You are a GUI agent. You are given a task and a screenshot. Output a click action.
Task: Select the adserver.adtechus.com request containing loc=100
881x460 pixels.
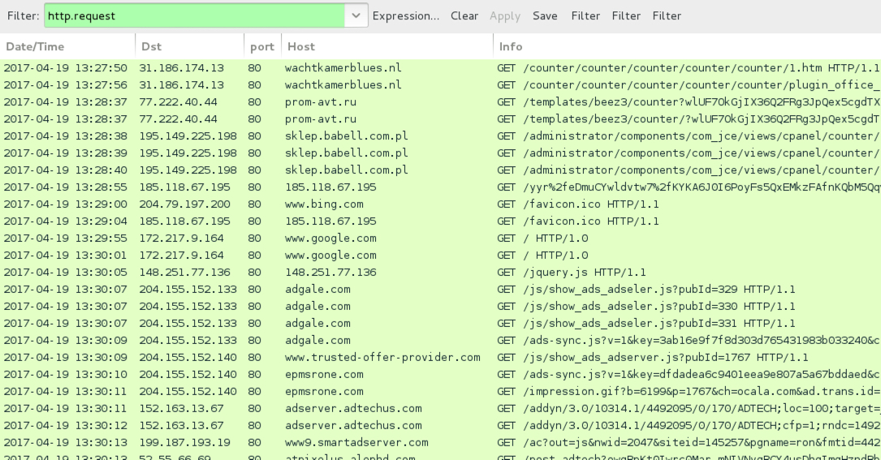[440, 408]
